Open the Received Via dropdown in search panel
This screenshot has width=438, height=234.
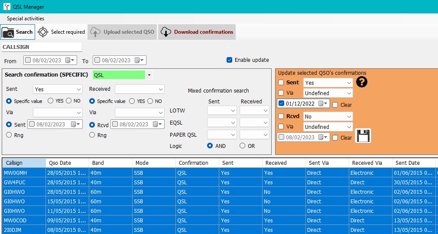coord(140,112)
